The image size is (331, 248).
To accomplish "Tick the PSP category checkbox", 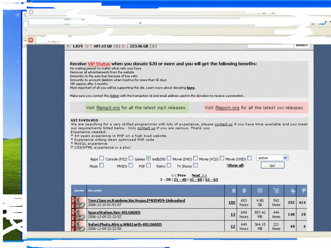I will click(149, 165).
